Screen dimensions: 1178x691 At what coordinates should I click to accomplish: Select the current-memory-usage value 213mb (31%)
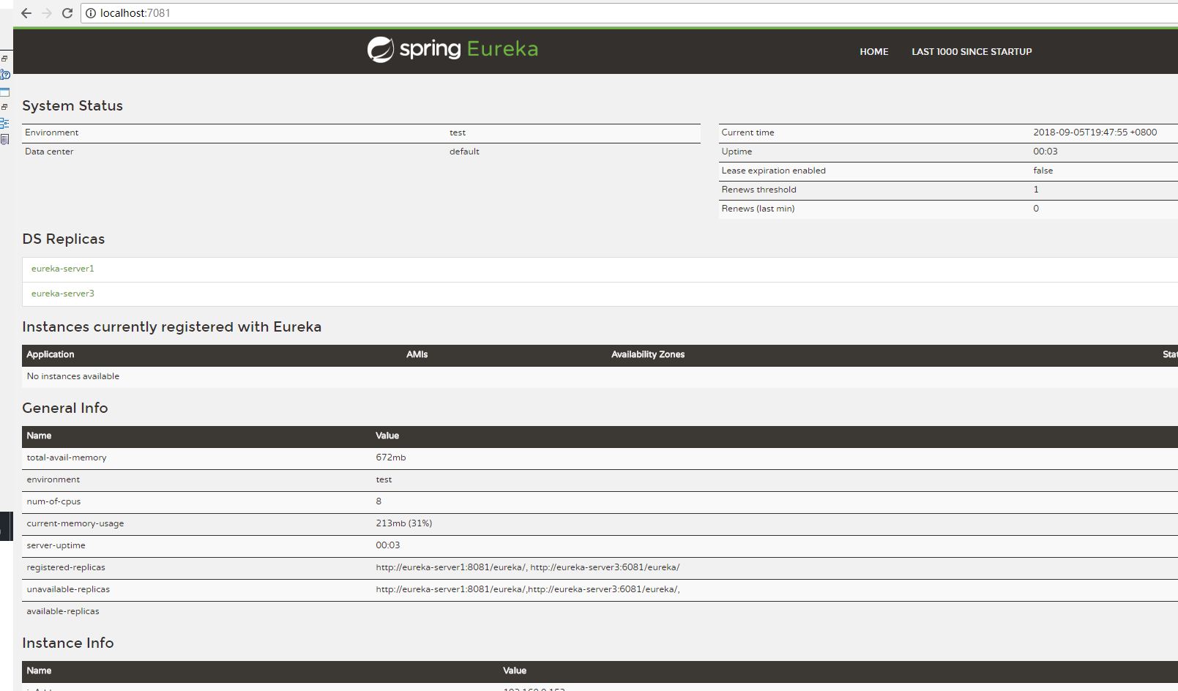coord(404,523)
